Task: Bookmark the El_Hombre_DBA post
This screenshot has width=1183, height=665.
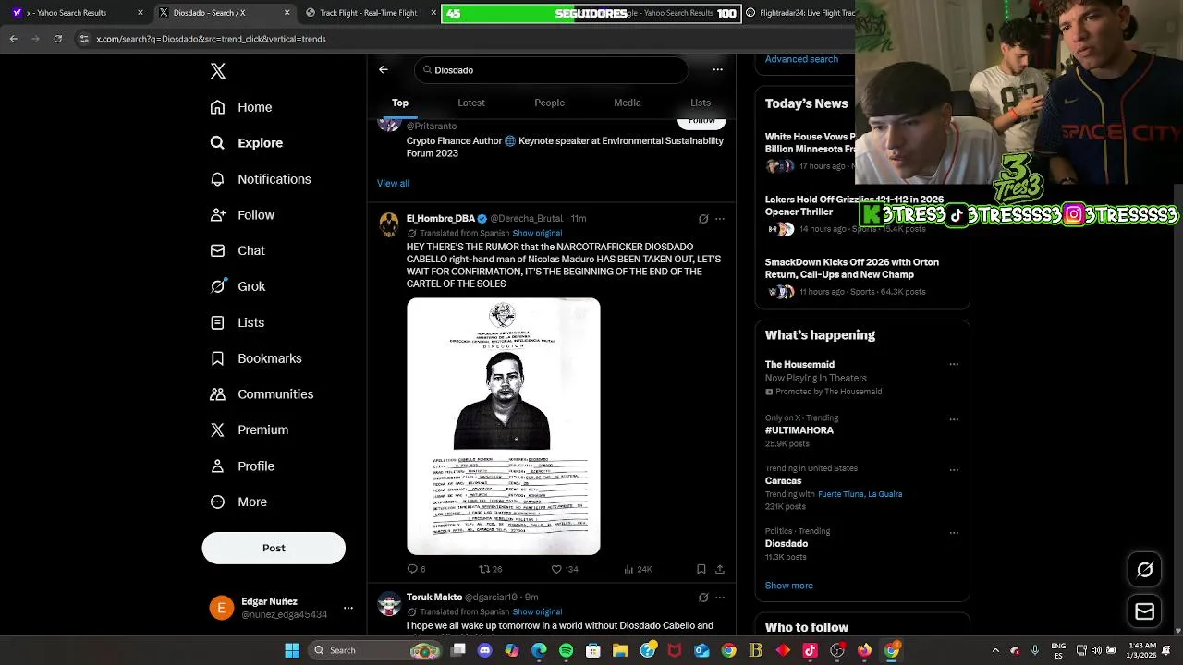Action: pos(701,569)
